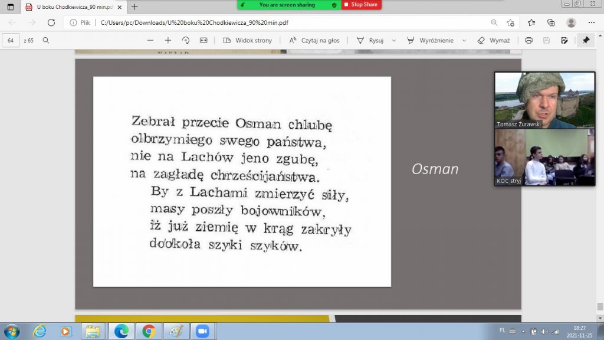Open Widok strony page view
The image size is (604, 340).
point(247,41)
